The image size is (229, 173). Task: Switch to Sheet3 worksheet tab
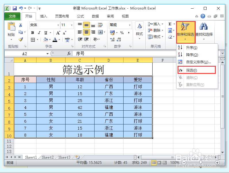tap(64, 157)
